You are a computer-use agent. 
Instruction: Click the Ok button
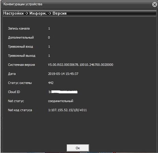(x=78, y=148)
